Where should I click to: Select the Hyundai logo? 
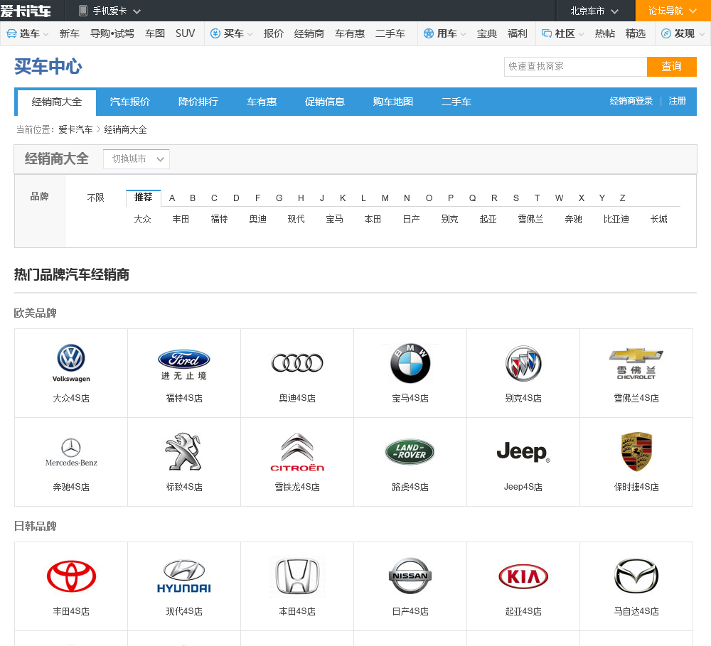point(183,576)
